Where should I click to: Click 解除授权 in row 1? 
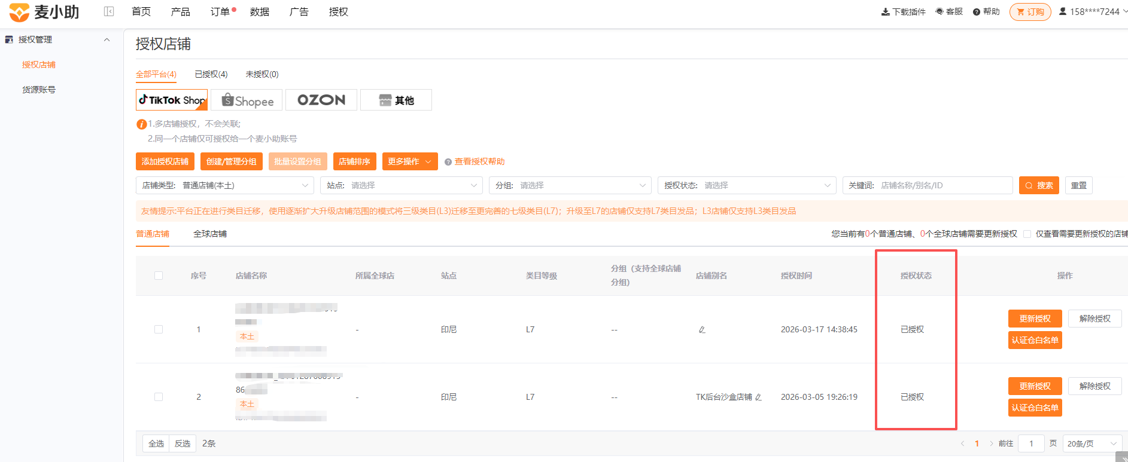[x=1095, y=319]
